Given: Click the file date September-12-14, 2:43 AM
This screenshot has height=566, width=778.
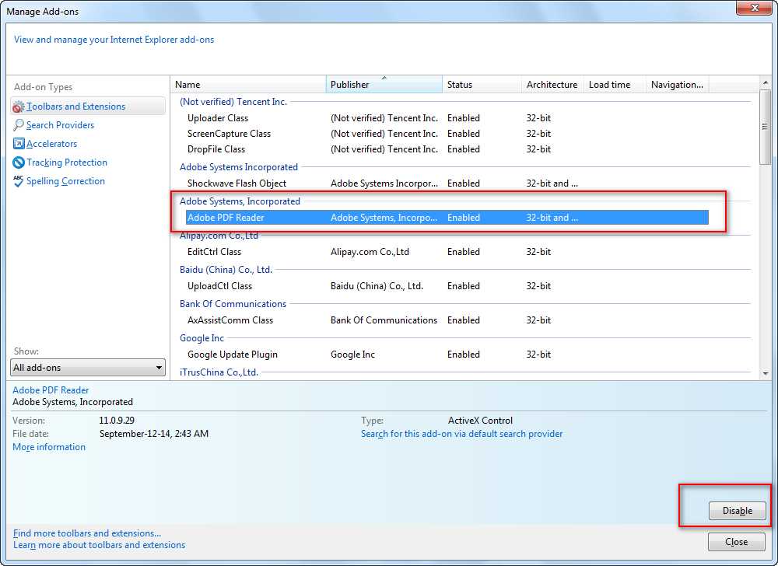Looking at the screenshot, I should coord(154,434).
